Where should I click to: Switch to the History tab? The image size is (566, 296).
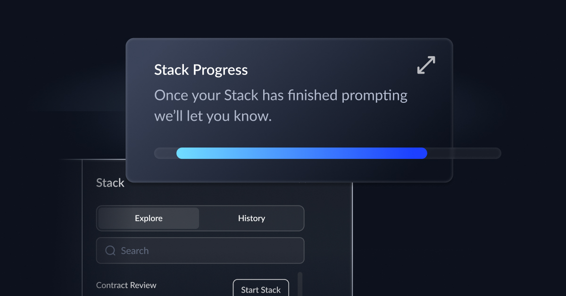coord(251,218)
